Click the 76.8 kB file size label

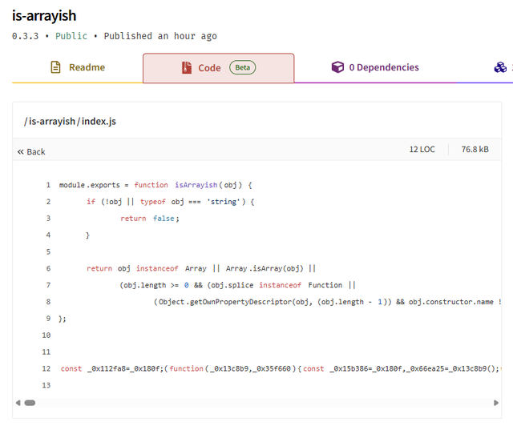coord(475,149)
